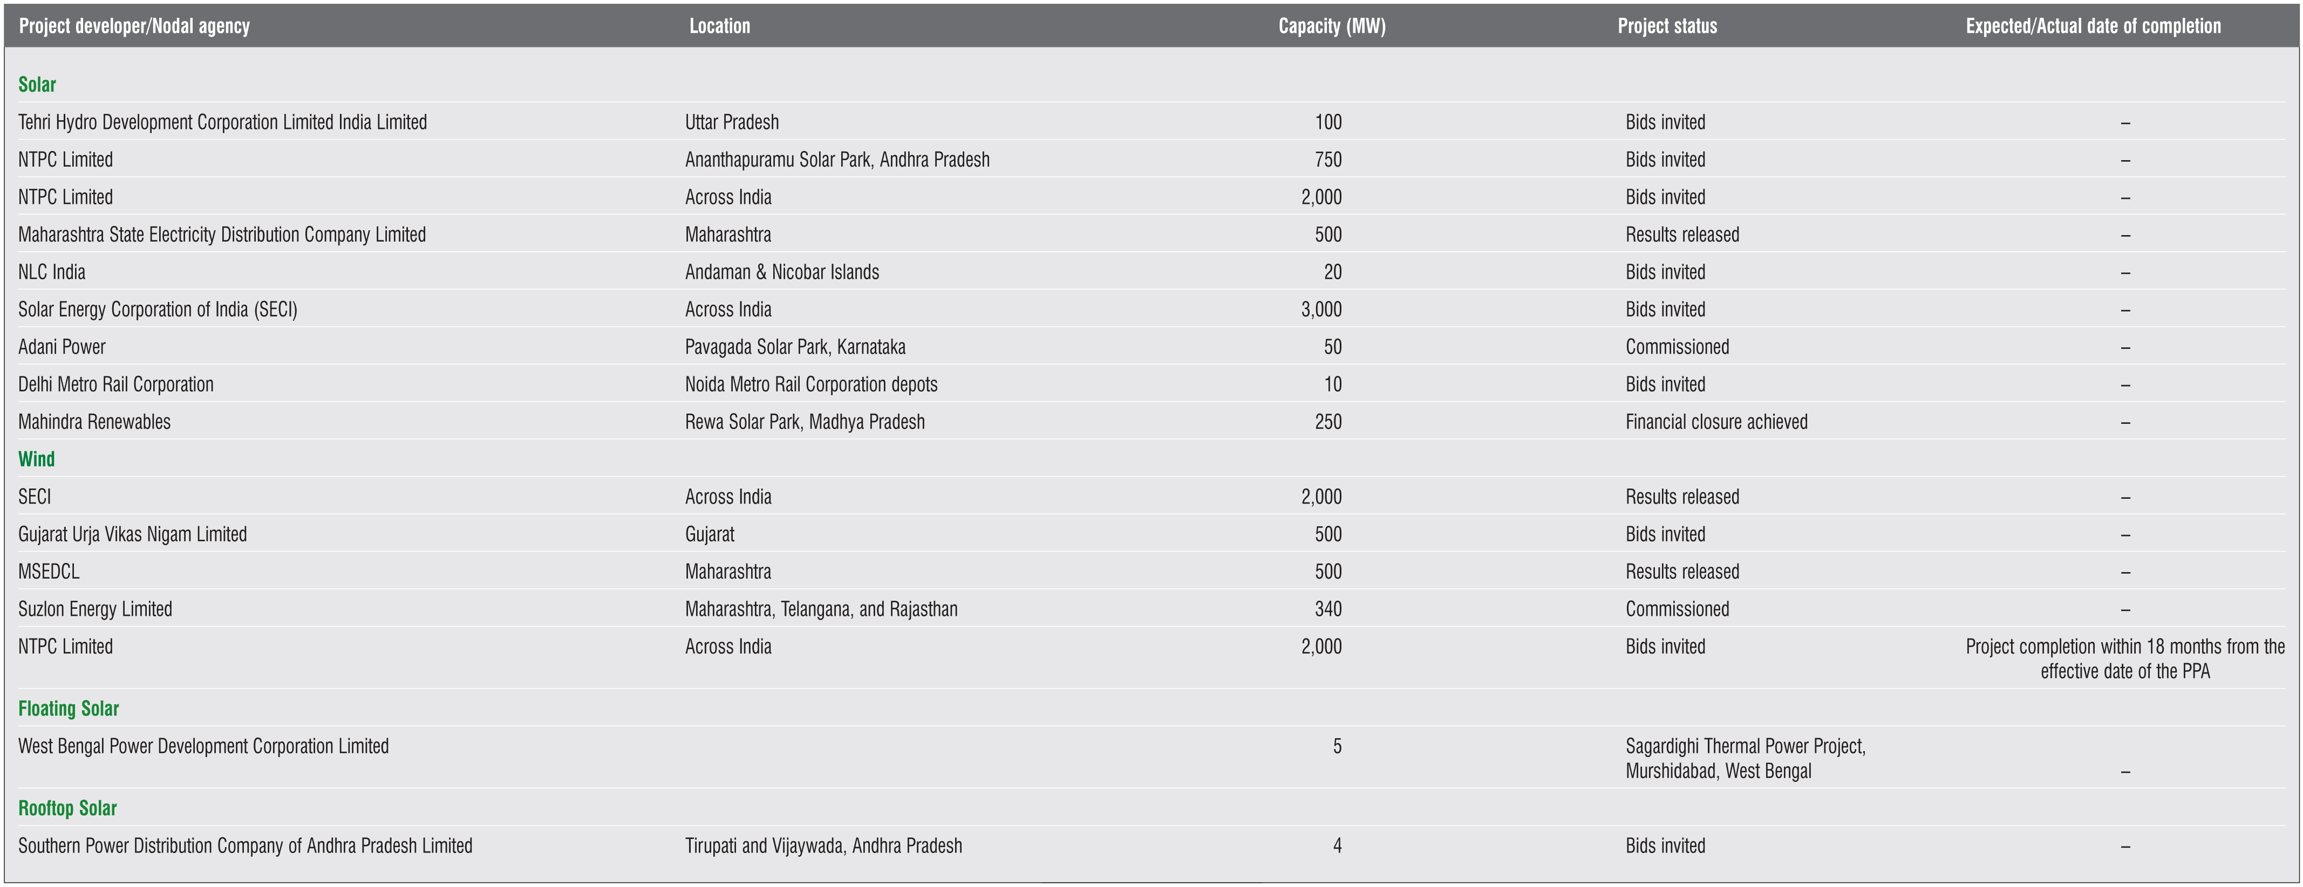Viewport: 2303px width, 887px height.
Task: Select the Wind section heading
Action: [37, 459]
